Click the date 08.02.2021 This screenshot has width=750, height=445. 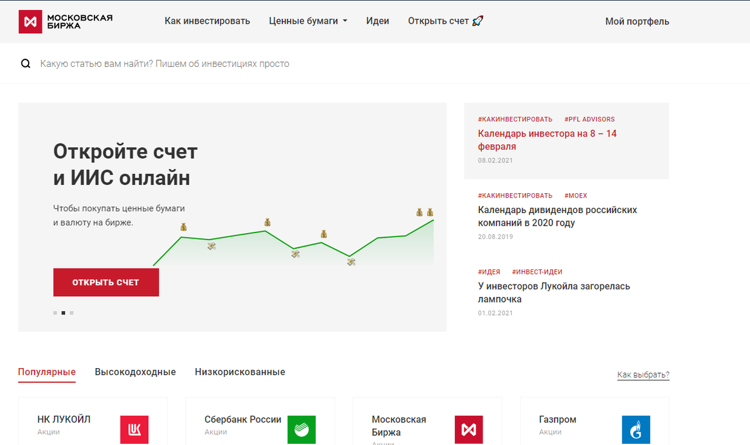coord(496,161)
